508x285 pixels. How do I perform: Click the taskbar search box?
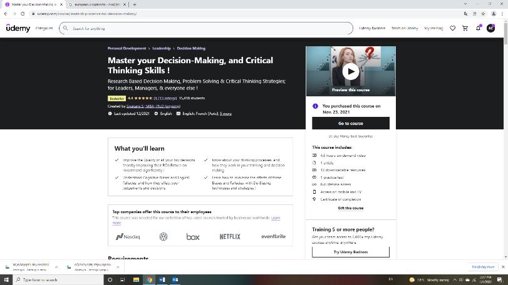58,280
